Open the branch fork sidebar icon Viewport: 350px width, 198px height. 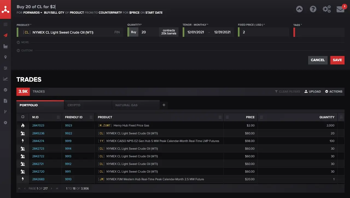click(x=5, y=112)
